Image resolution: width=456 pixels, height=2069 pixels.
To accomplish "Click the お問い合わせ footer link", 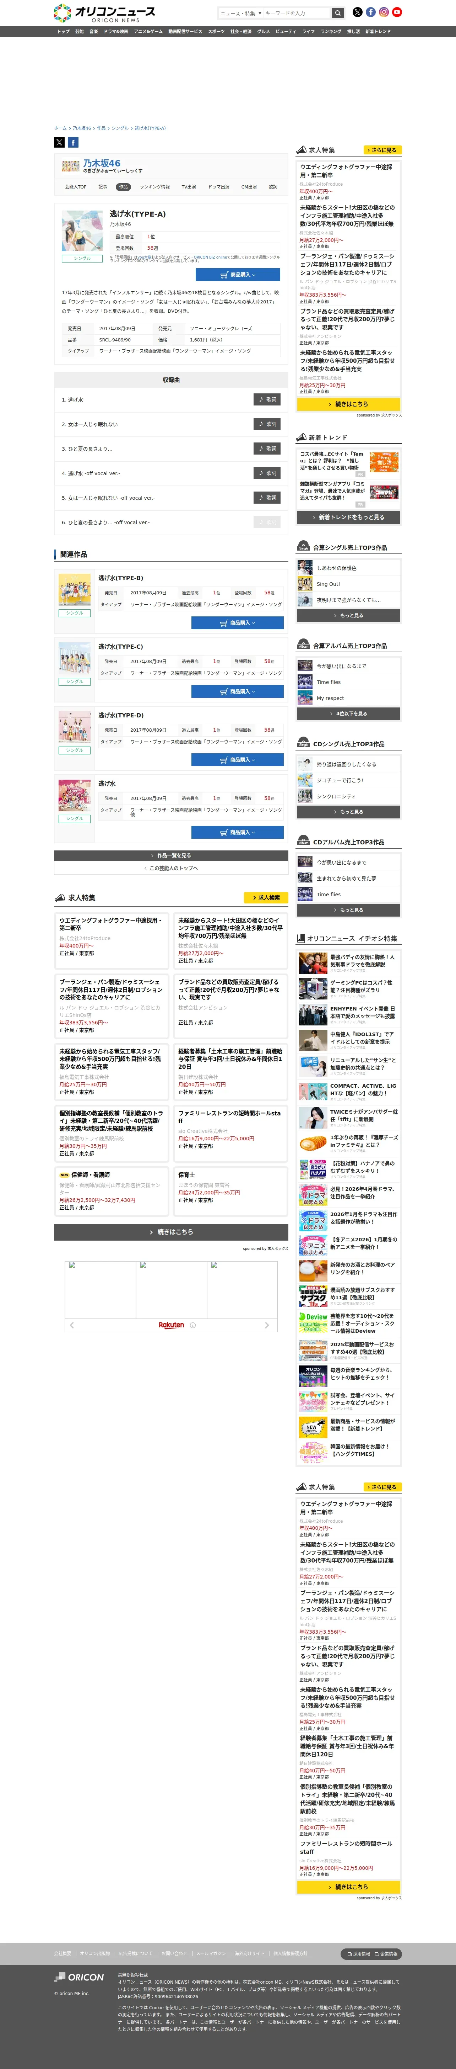I will coord(174,1953).
